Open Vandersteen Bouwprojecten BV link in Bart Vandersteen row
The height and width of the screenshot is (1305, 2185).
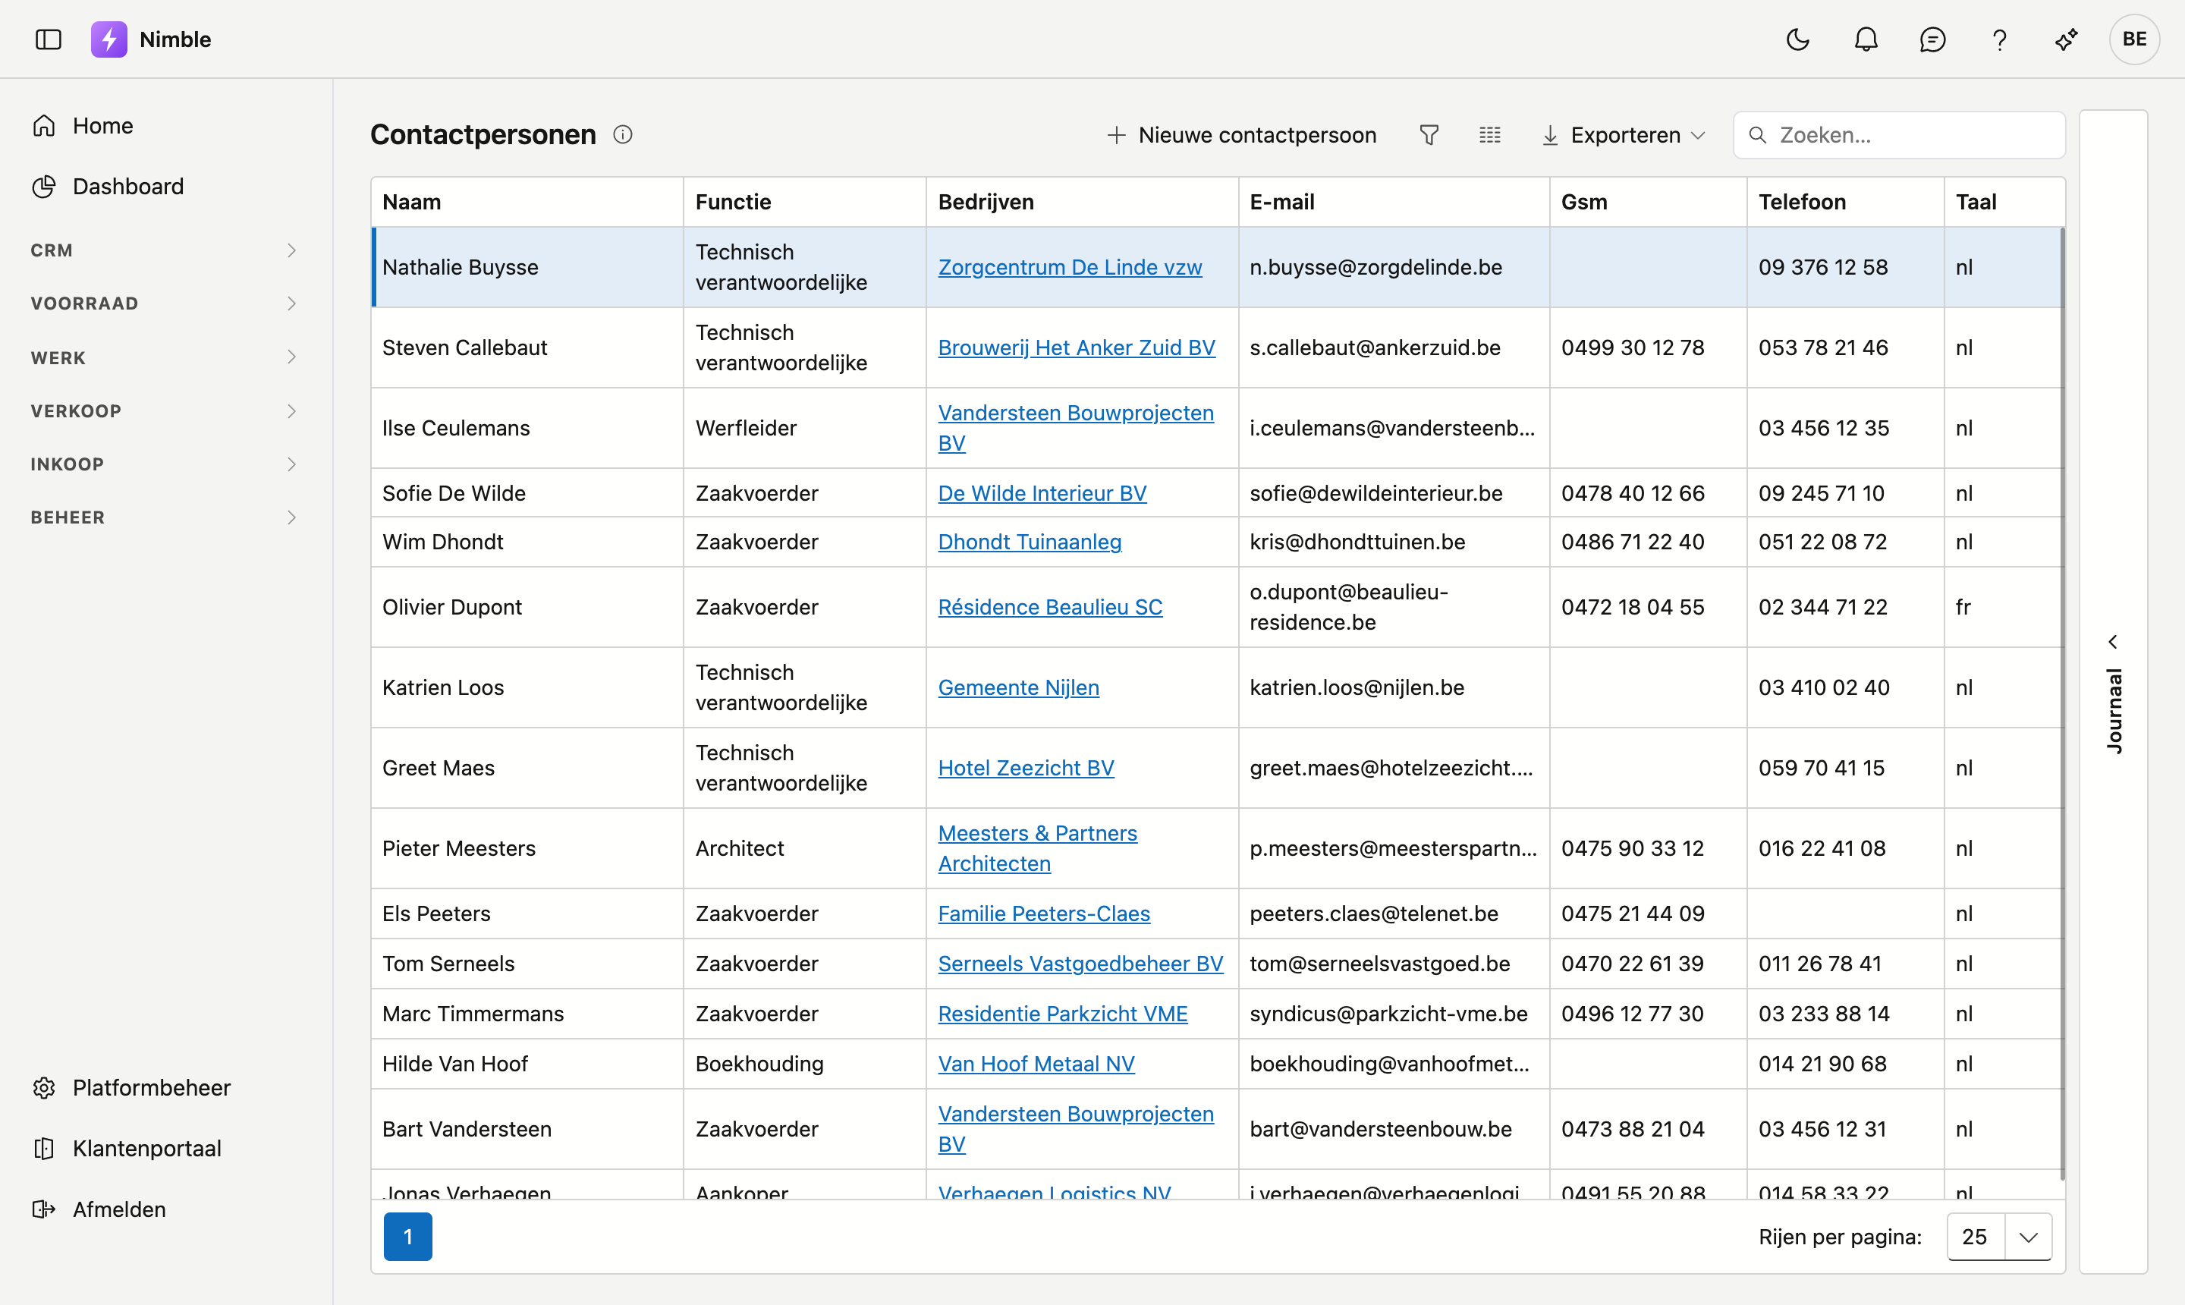click(1075, 1129)
